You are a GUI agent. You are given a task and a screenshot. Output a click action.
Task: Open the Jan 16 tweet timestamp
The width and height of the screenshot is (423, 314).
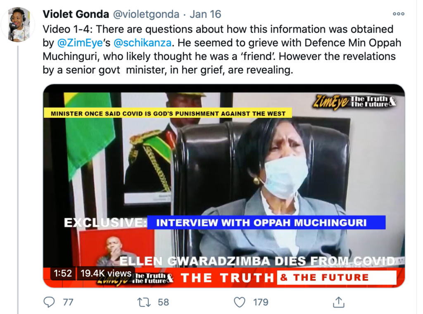coord(205,14)
